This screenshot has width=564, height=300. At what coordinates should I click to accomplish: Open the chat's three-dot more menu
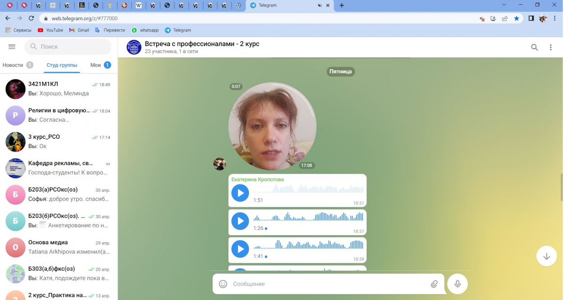551,47
